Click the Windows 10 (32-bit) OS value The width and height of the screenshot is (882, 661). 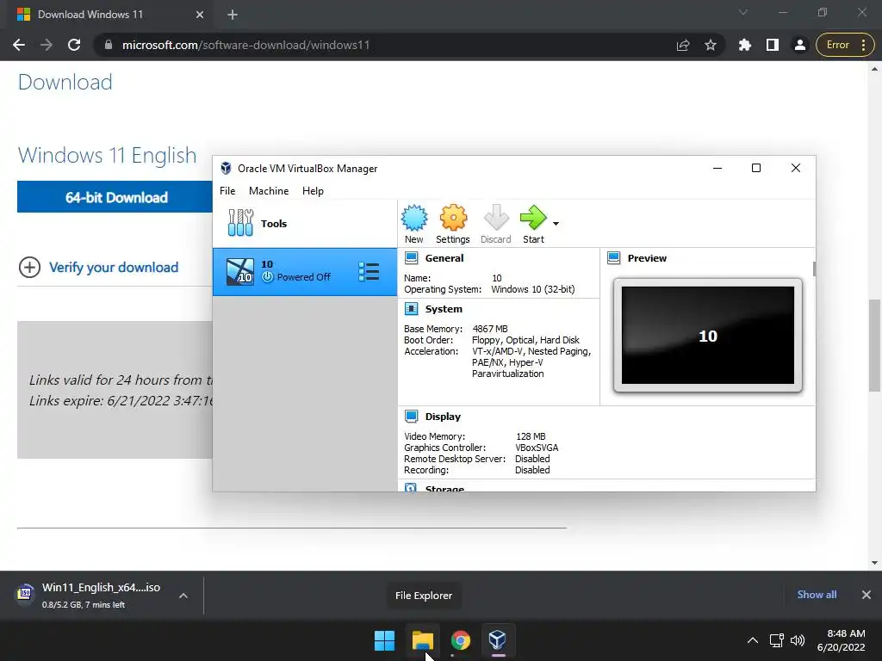point(532,289)
